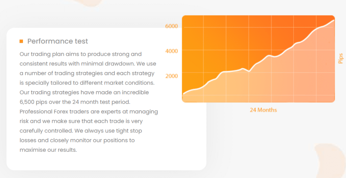This screenshot has height=178, width=346.
Task: Click the dip in the chart line mid-graph
Action: click(249, 71)
